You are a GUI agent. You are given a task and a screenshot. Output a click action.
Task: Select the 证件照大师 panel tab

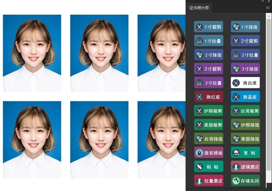point(199,8)
